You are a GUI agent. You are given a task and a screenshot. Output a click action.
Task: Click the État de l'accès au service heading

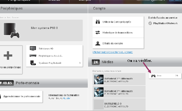[x=163, y=18]
